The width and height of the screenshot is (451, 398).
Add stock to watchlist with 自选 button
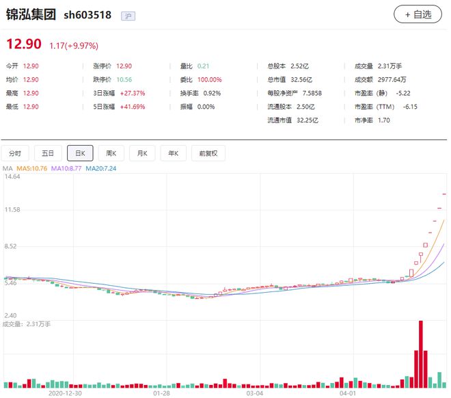tap(418, 14)
